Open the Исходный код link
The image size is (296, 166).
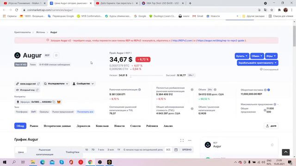(x=27, y=90)
